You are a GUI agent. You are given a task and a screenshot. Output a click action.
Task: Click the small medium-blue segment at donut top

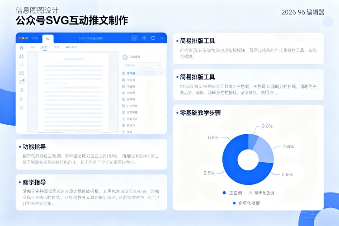coord(253,141)
